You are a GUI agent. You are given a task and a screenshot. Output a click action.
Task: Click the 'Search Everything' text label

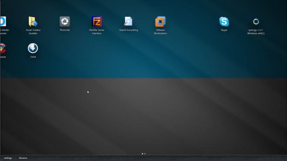pos(128,30)
